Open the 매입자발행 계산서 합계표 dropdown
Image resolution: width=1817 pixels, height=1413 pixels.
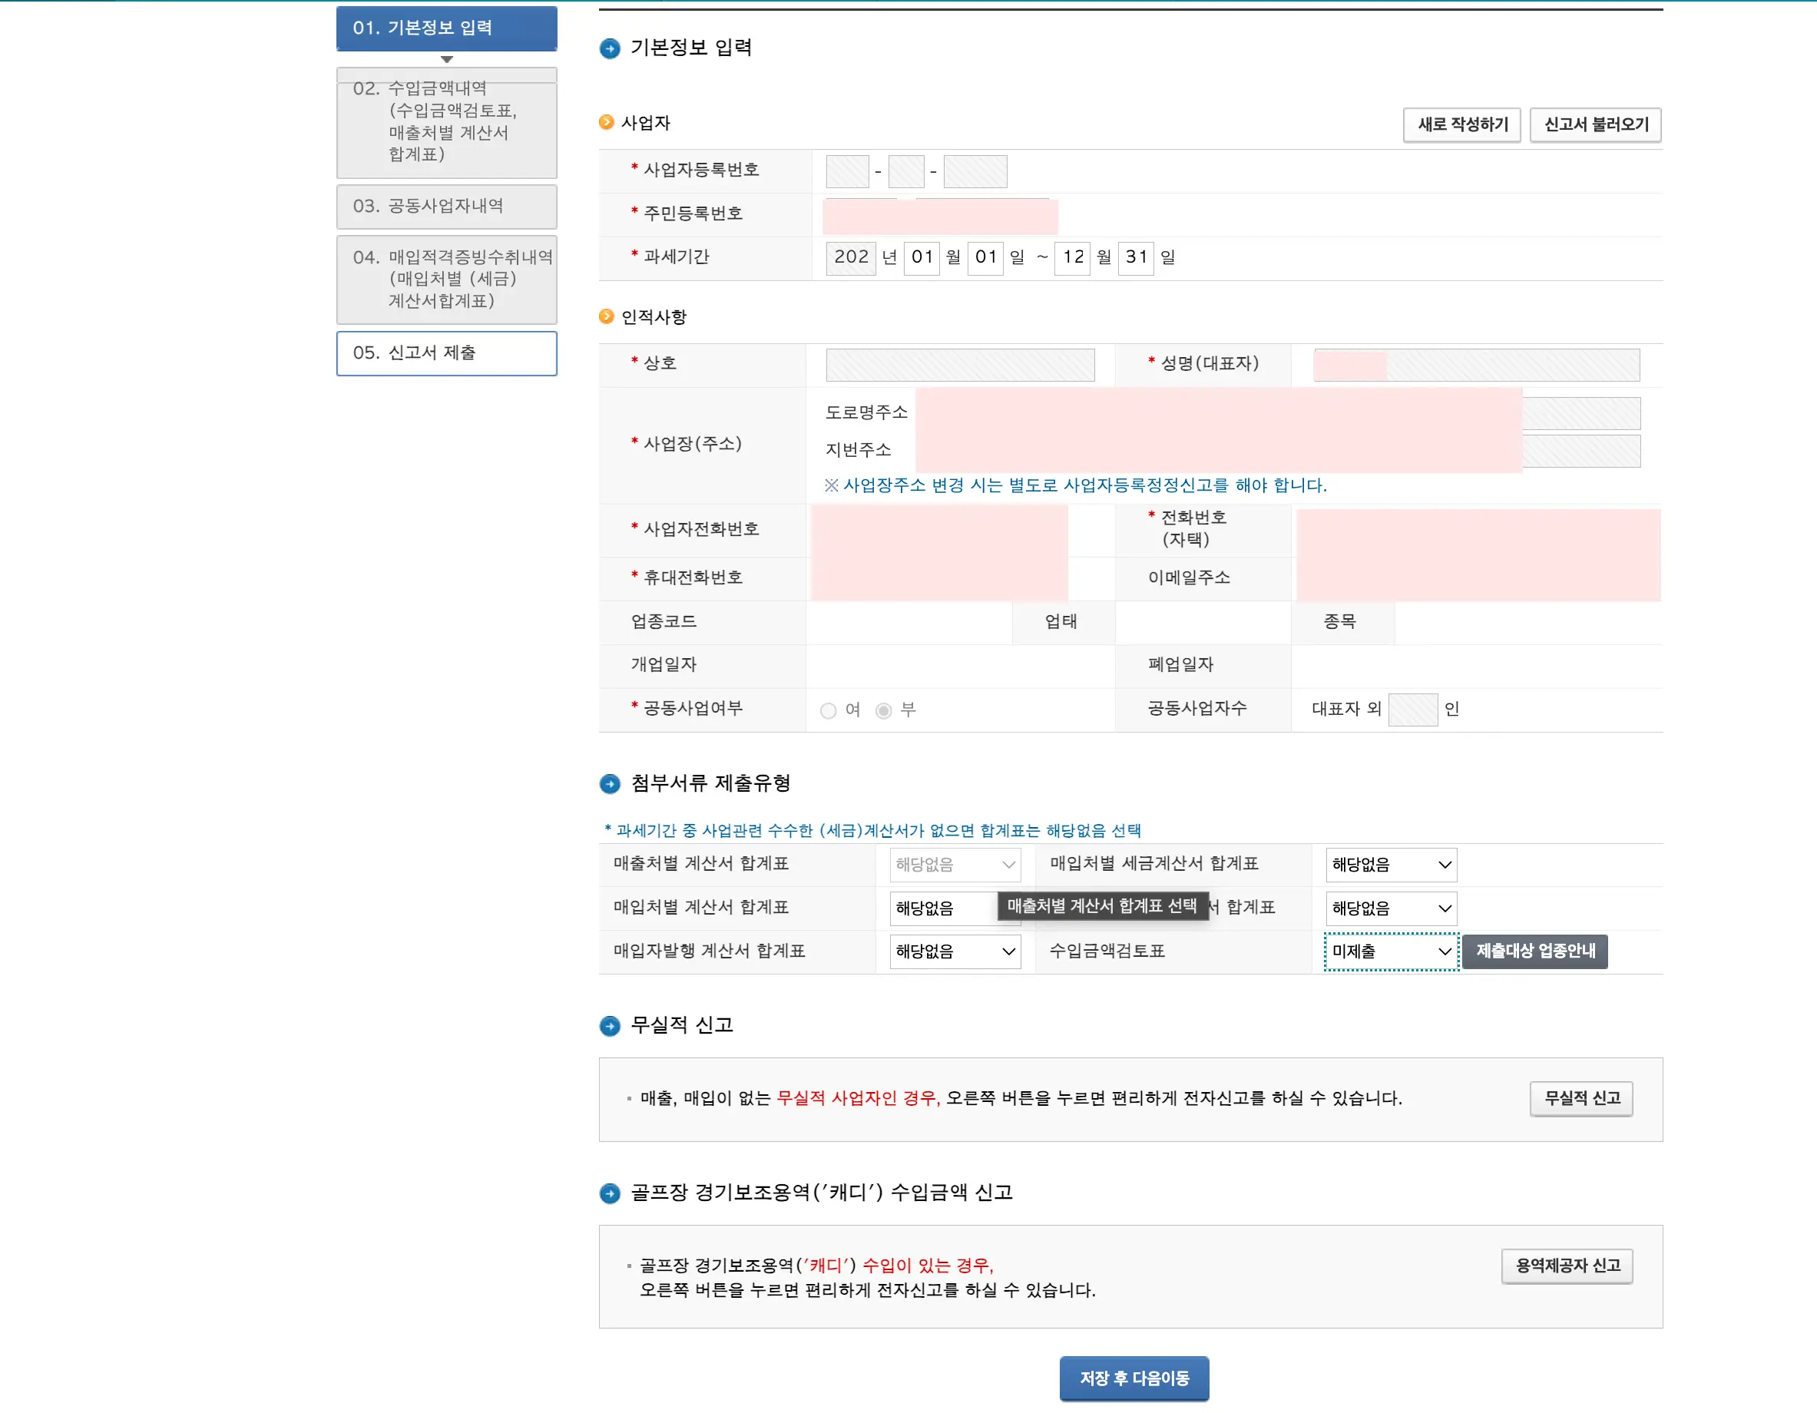955,951
